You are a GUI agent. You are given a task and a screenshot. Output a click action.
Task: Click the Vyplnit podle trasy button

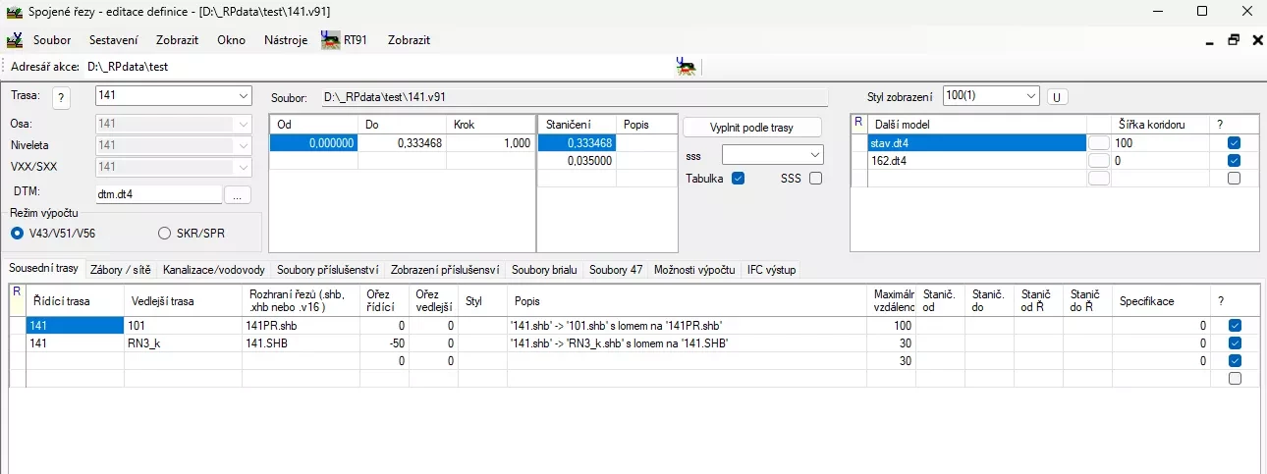[751, 128]
